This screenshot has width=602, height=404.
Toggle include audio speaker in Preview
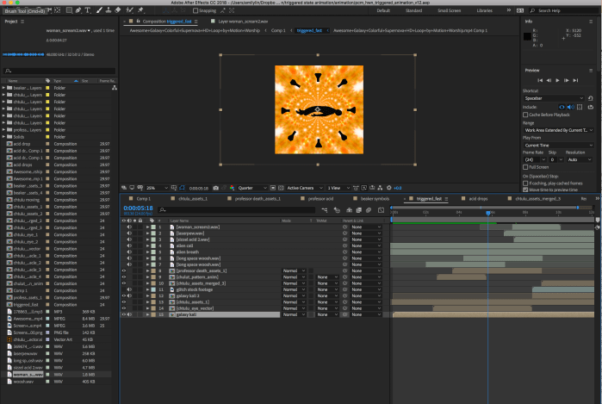571,107
